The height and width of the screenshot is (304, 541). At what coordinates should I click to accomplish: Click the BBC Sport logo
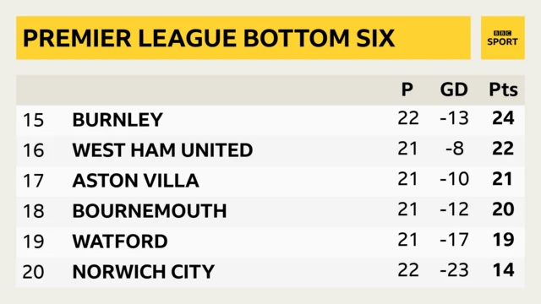pyautogui.click(x=502, y=38)
